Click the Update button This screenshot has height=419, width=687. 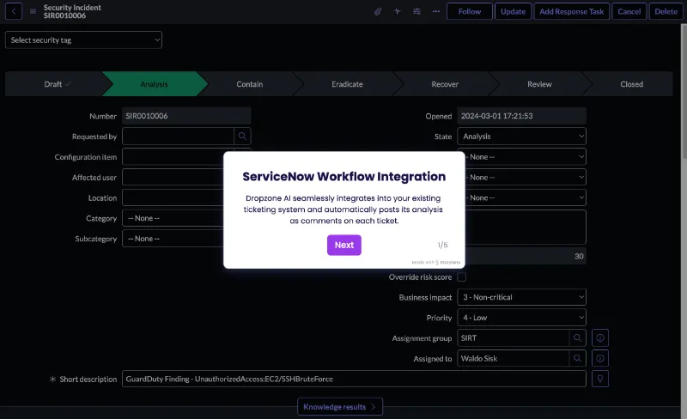[513, 11]
